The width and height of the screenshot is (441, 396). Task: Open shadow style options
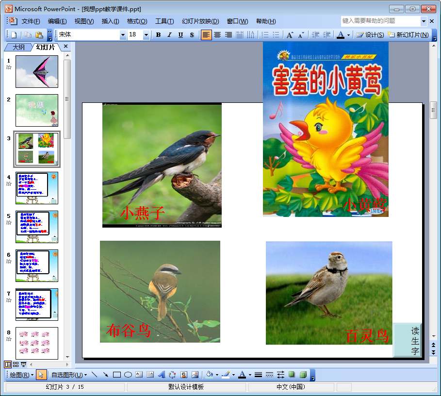292,375
